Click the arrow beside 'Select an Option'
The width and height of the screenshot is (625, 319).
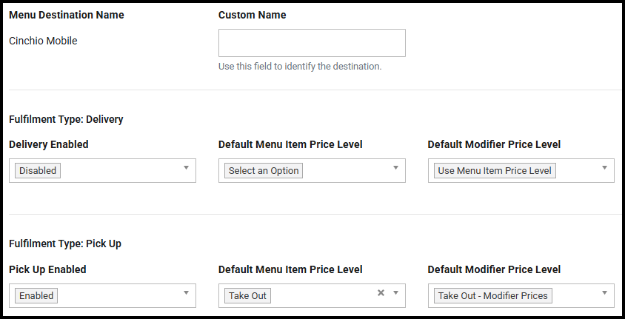tap(395, 168)
